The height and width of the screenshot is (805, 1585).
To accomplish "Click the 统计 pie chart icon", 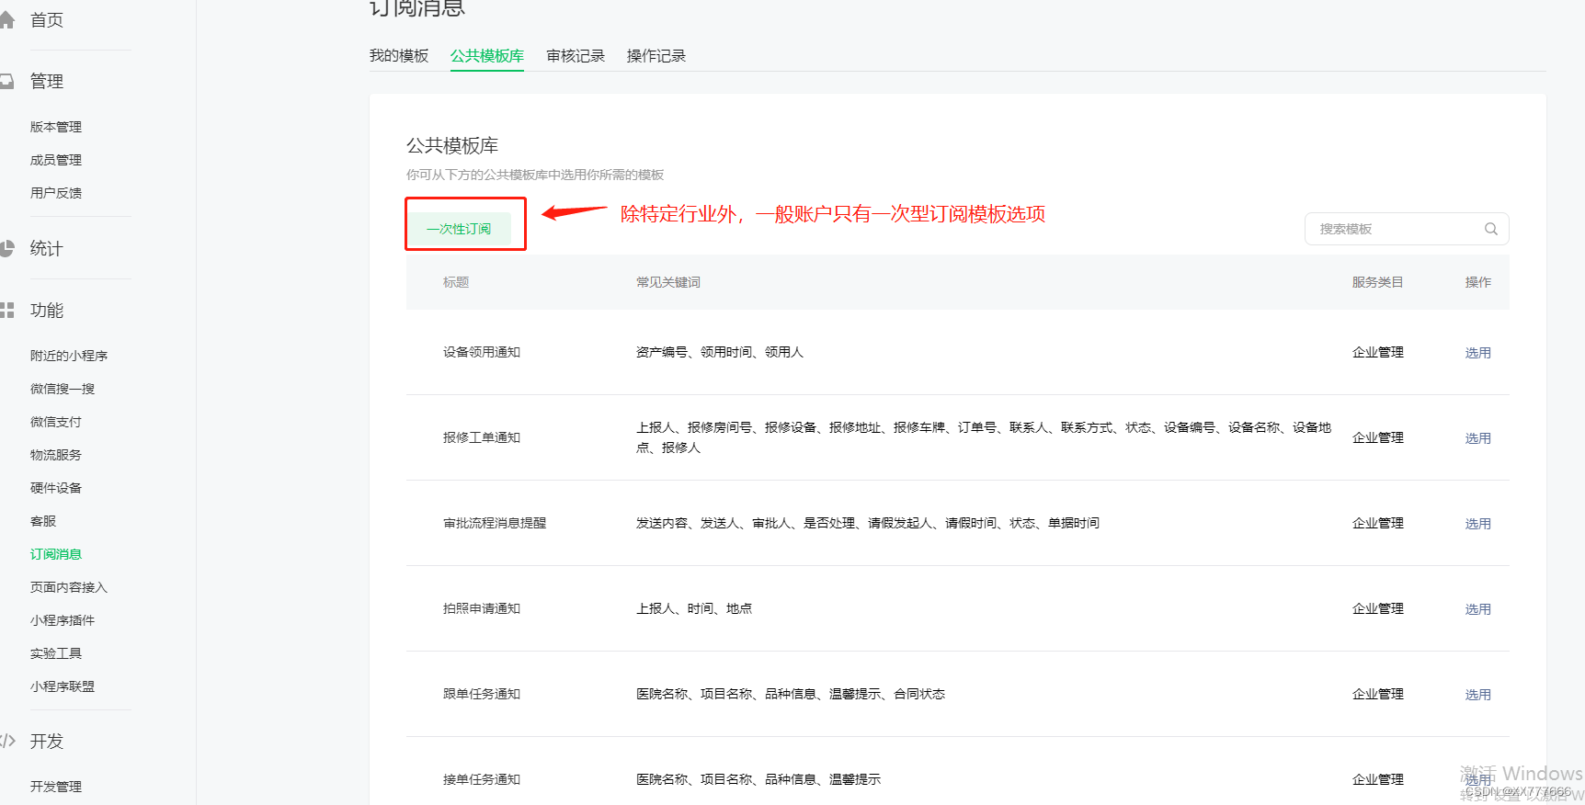I will [6, 248].
